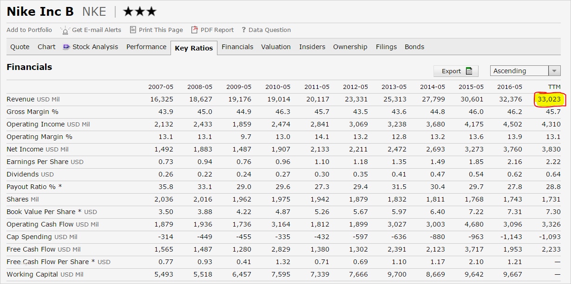Click the Dividends USD row label
This screenshot has width=571, height=284.
point(30,174)
